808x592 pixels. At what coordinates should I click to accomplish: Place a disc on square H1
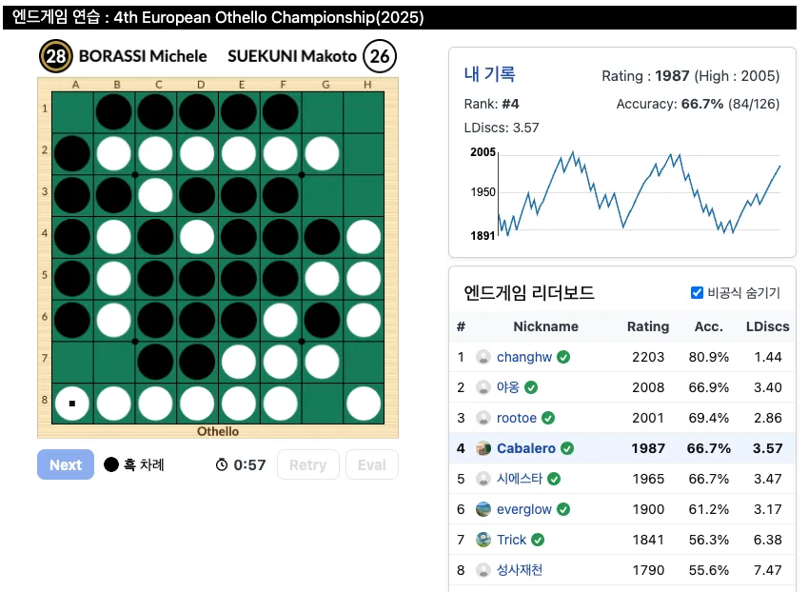[x=364, y=111]
